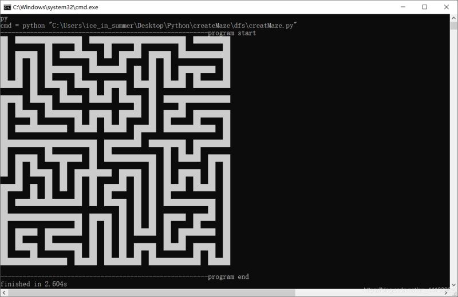Click the vertical scrollbar up arrow

coord(453,18)
